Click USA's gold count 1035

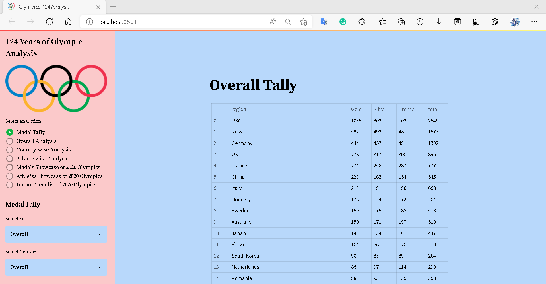(360, 121)
